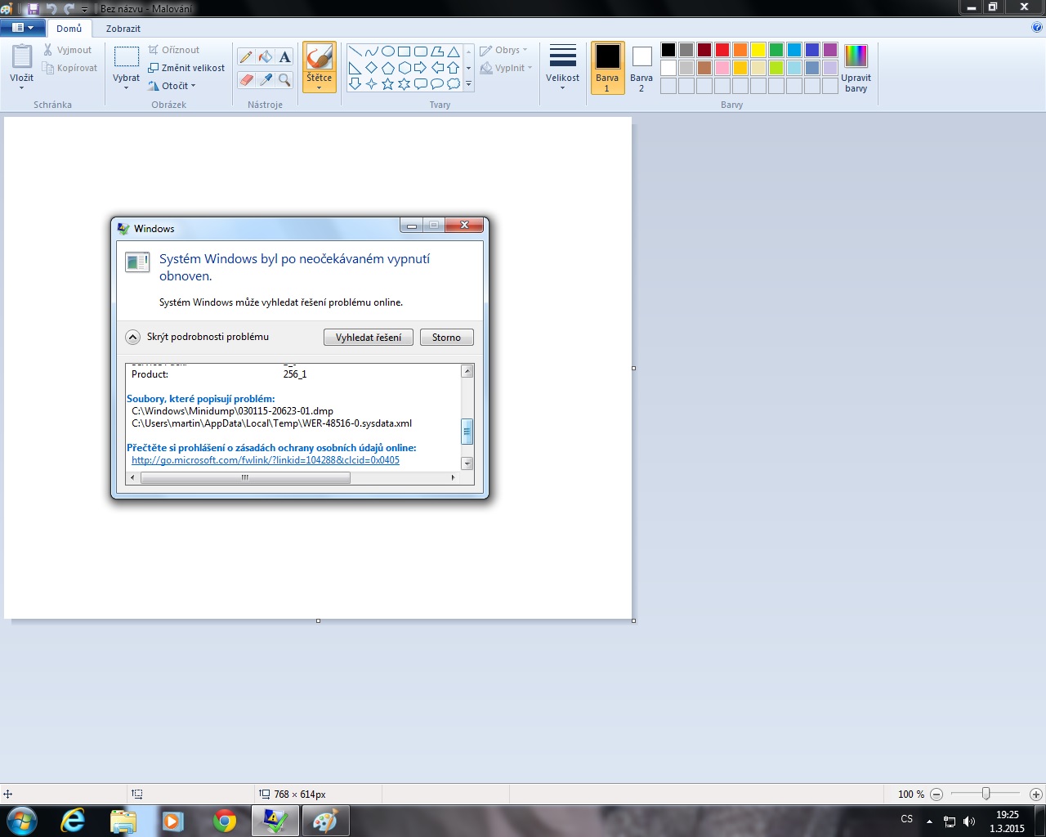The image size is (1046, 837).
Task: Choose the Pentagon shape
Action: pyautogui.click(x=388, y=68)
